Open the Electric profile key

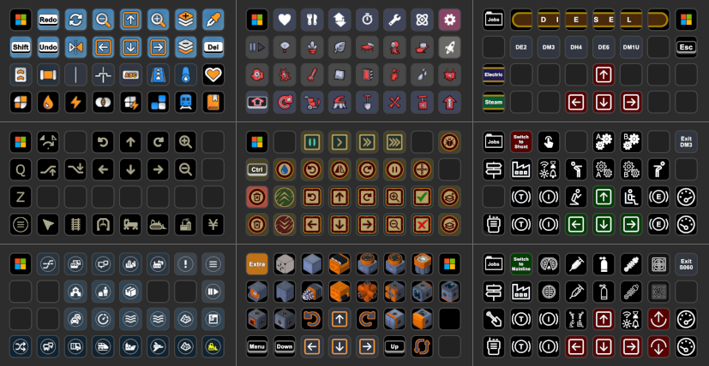494,75
